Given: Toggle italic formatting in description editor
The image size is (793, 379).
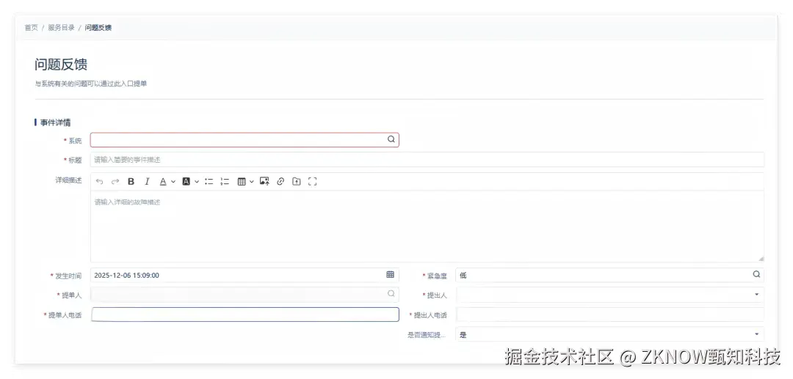Looking at the screenshot, I should pos(147,182).
